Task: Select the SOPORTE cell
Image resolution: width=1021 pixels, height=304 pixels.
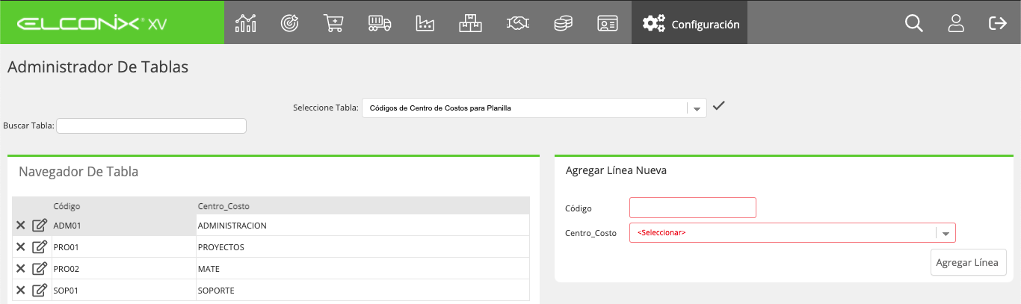Action: (x=362, y=290)
